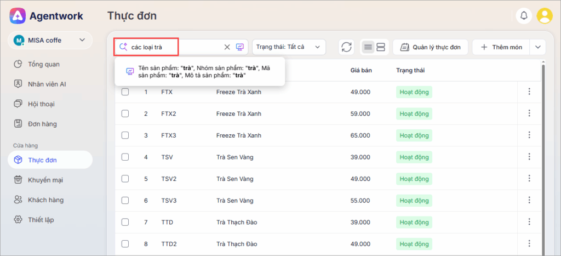This screenshot has width=561, height=256.
Task: Switch to card view layout icon
Action: point(381,47)
